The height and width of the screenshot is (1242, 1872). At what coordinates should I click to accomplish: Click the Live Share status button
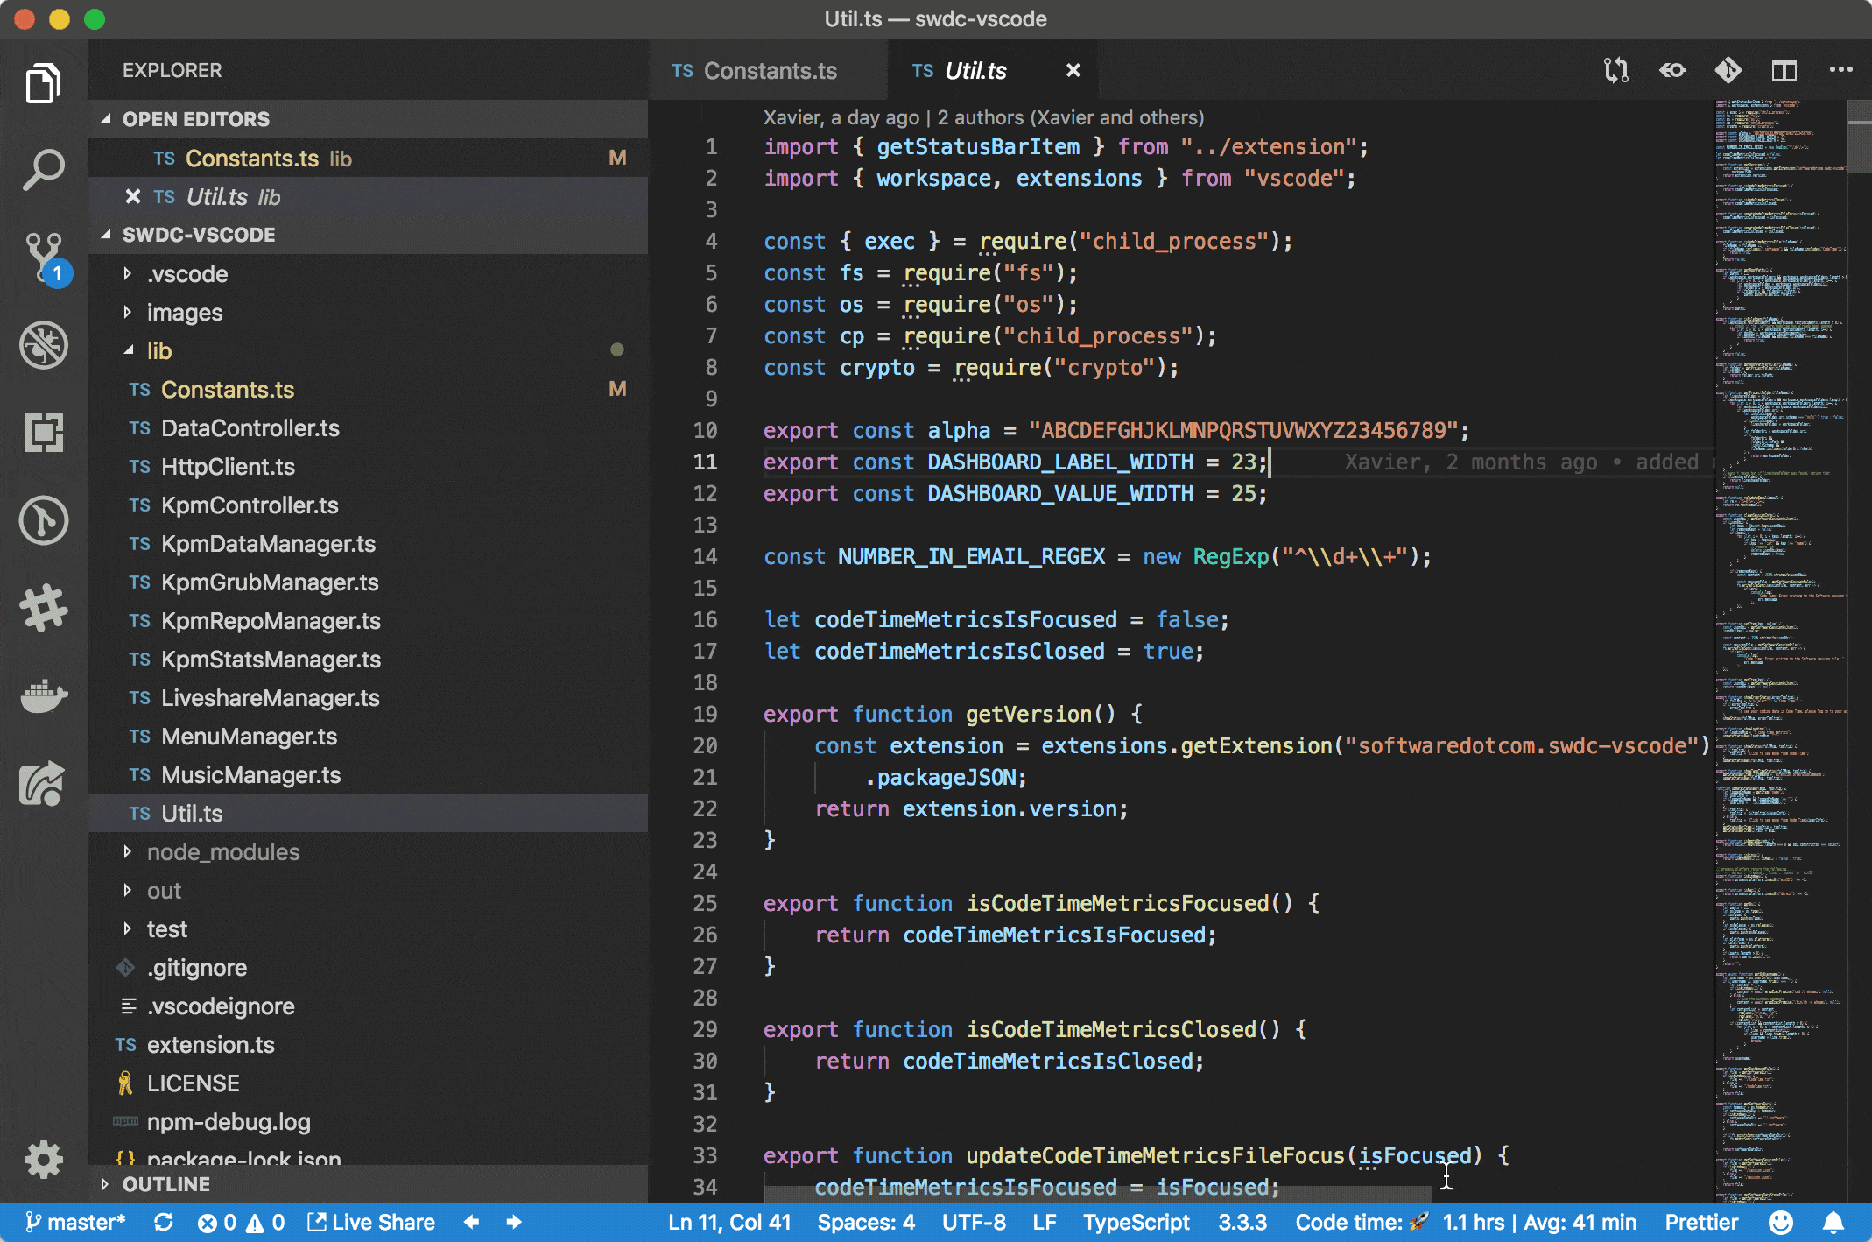click(x=371, y=1222)
